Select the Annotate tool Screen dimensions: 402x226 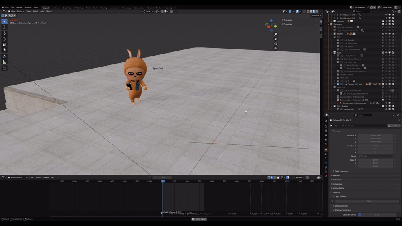point(4,56)
